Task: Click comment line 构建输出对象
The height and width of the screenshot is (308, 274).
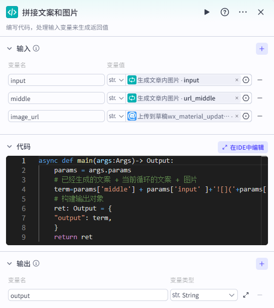Action: pos(79,199)
